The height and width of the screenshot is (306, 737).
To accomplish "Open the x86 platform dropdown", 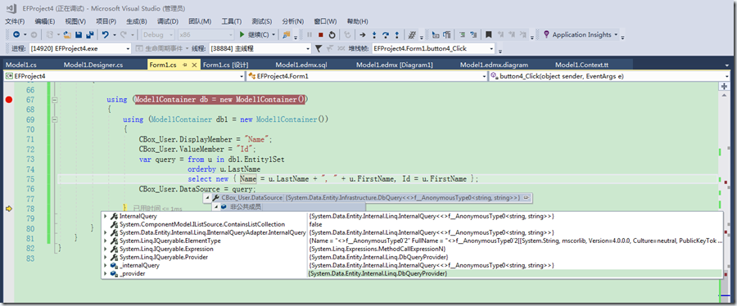I will (x=206, y=34).
